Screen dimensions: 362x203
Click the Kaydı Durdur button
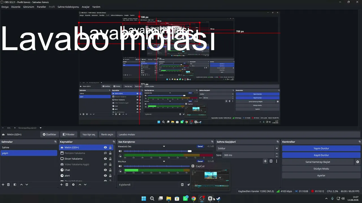tap(321, 155)
